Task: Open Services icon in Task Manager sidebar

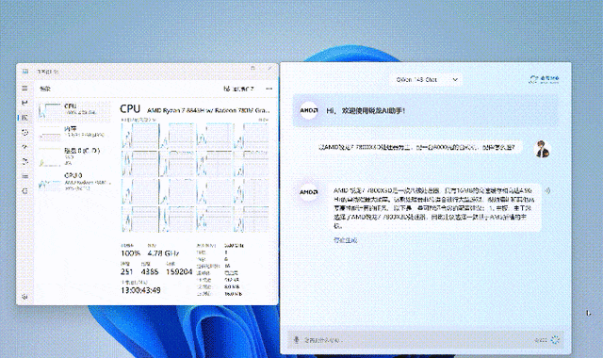Action: [24, 191]
